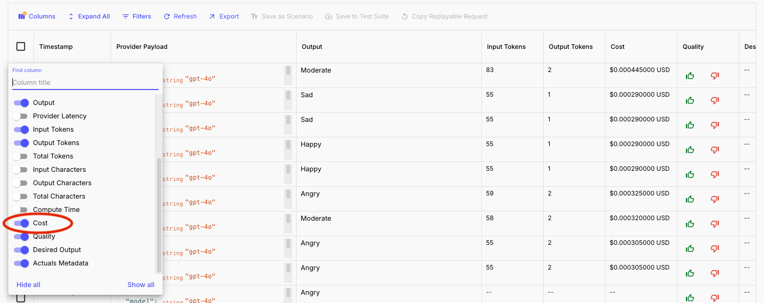Viewport: 764px width, 303px height.
Task: Click the column list vertical scrollbar
Action: coord(159,216)
